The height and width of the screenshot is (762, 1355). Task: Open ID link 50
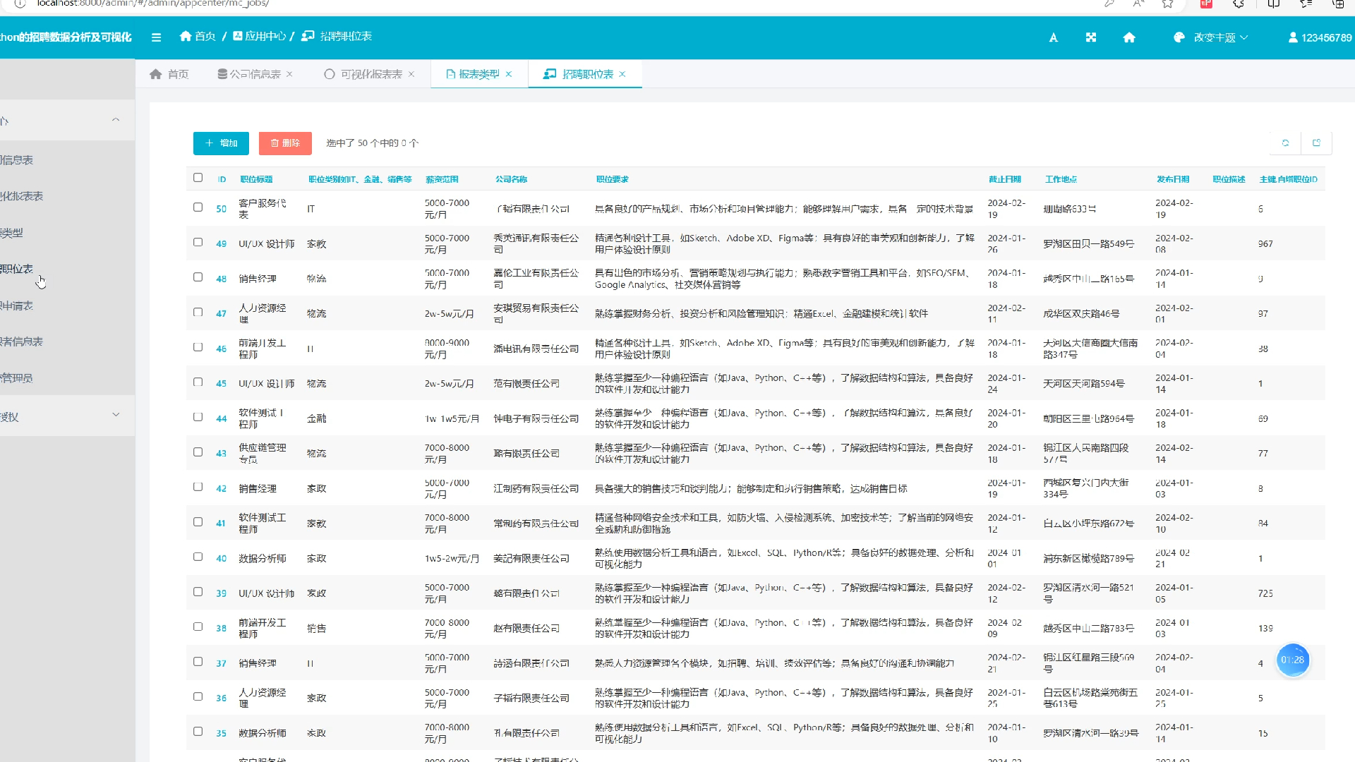(221, 209)
